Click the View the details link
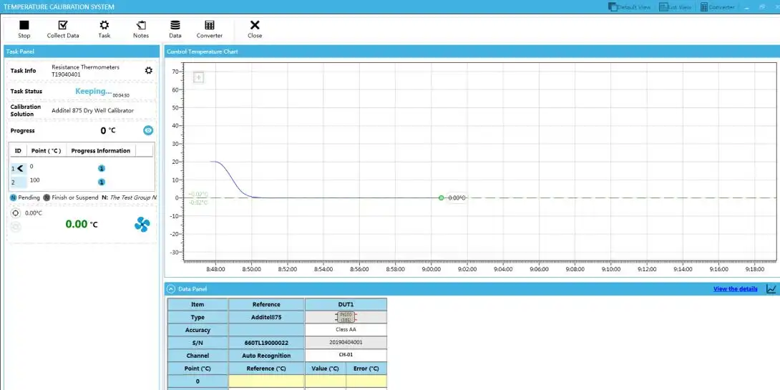The height and width of the screenshot is (390, 780). click(x=735, y=289)
